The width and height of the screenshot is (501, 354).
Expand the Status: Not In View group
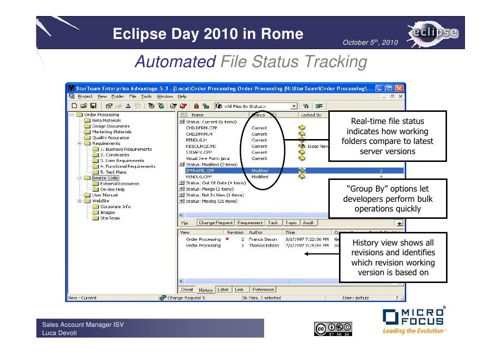[182, 195]
